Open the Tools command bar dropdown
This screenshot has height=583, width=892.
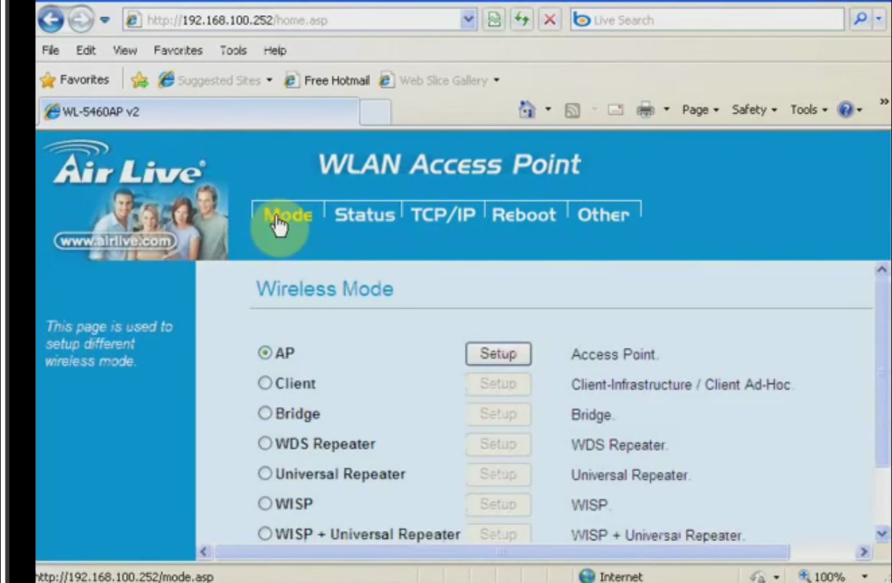[808, 110]
